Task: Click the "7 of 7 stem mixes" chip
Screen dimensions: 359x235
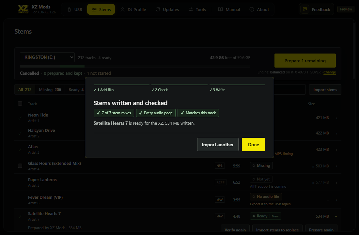Action: pos(114,113)
